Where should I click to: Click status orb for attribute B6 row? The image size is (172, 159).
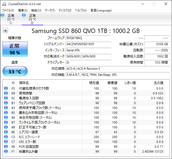(x=6, y=117)
